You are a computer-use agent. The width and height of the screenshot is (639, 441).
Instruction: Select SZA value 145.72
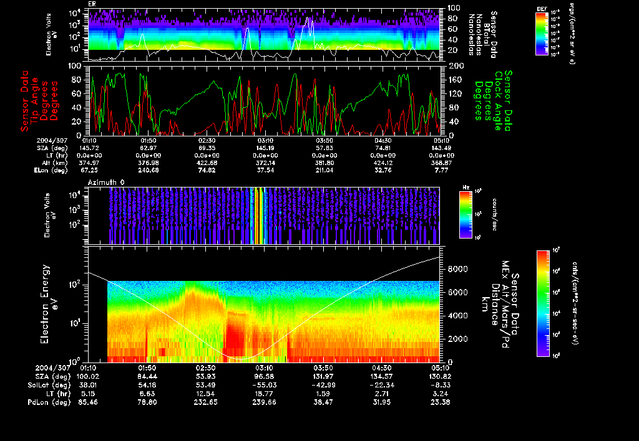pos(90,148)
